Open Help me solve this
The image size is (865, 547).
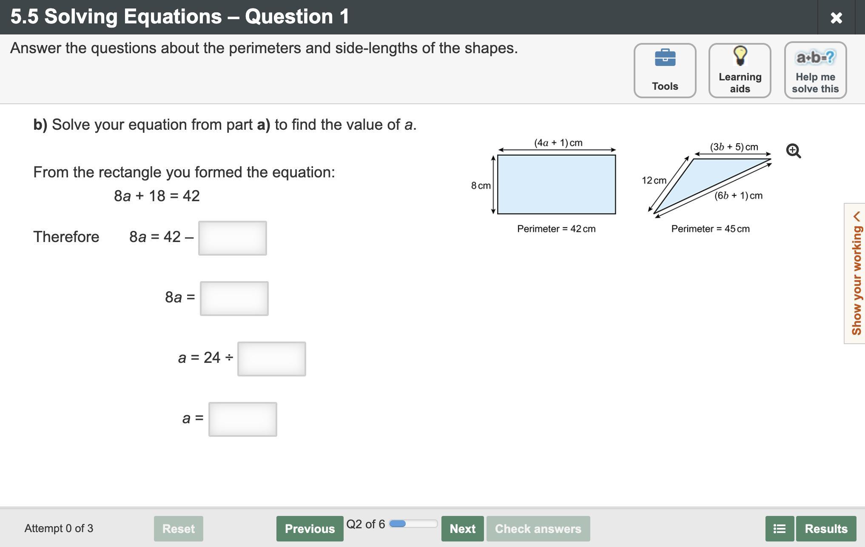[815, 70]
